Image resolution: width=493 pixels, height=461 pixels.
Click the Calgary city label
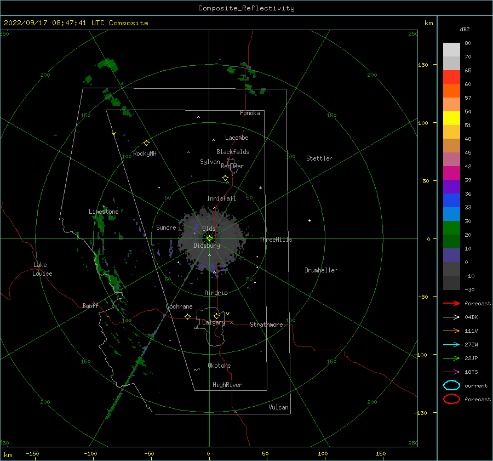pos(214,322)
